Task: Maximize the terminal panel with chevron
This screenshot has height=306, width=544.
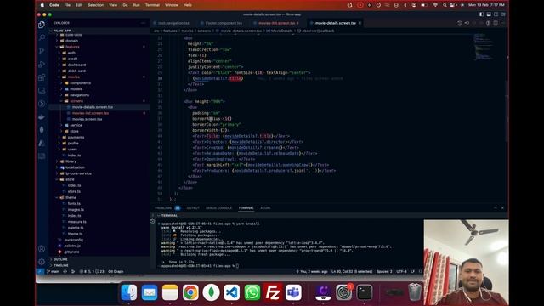Action: [x=495, y=207]
